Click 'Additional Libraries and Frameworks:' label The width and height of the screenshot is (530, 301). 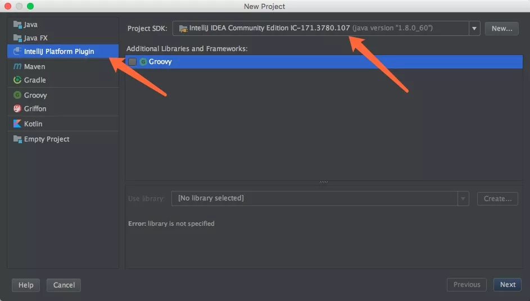tap(187, 49)
